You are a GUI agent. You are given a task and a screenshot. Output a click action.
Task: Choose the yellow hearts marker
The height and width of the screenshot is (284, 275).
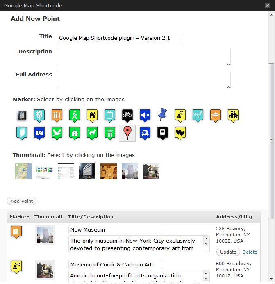[180, 133]
